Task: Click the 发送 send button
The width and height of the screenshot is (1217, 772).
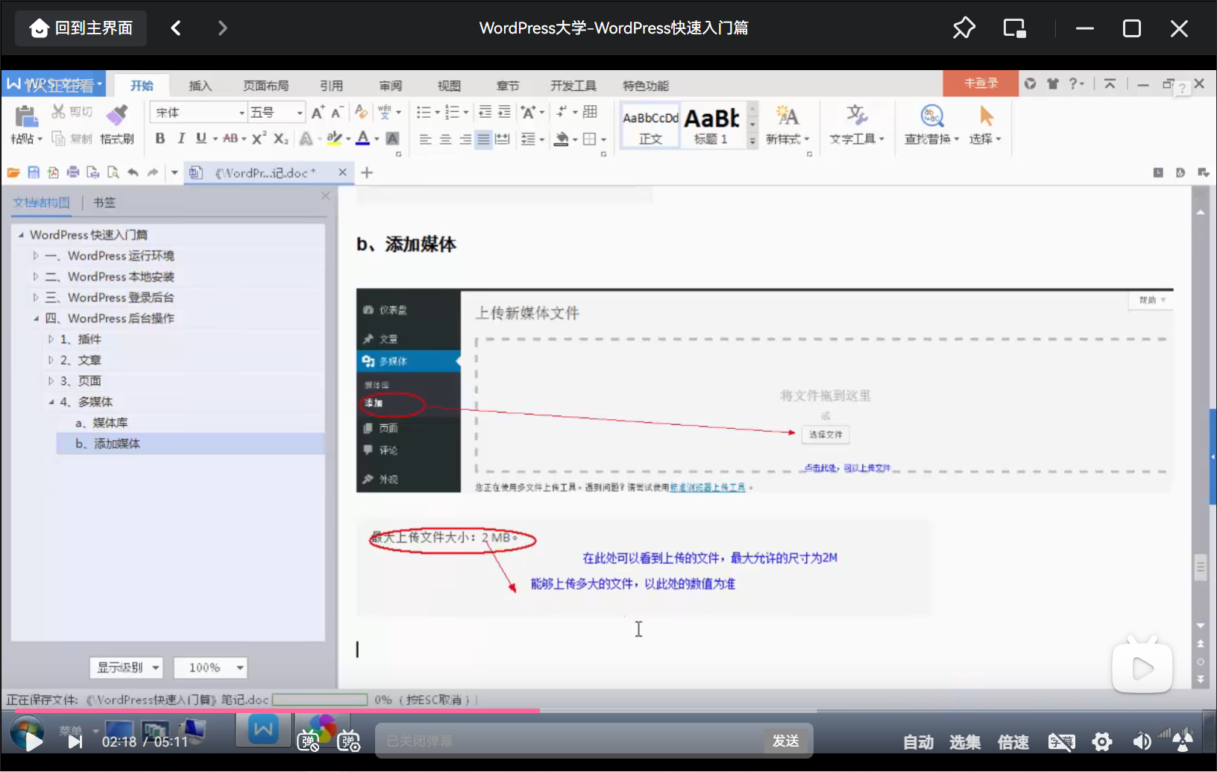Action: tap(786, 741)
